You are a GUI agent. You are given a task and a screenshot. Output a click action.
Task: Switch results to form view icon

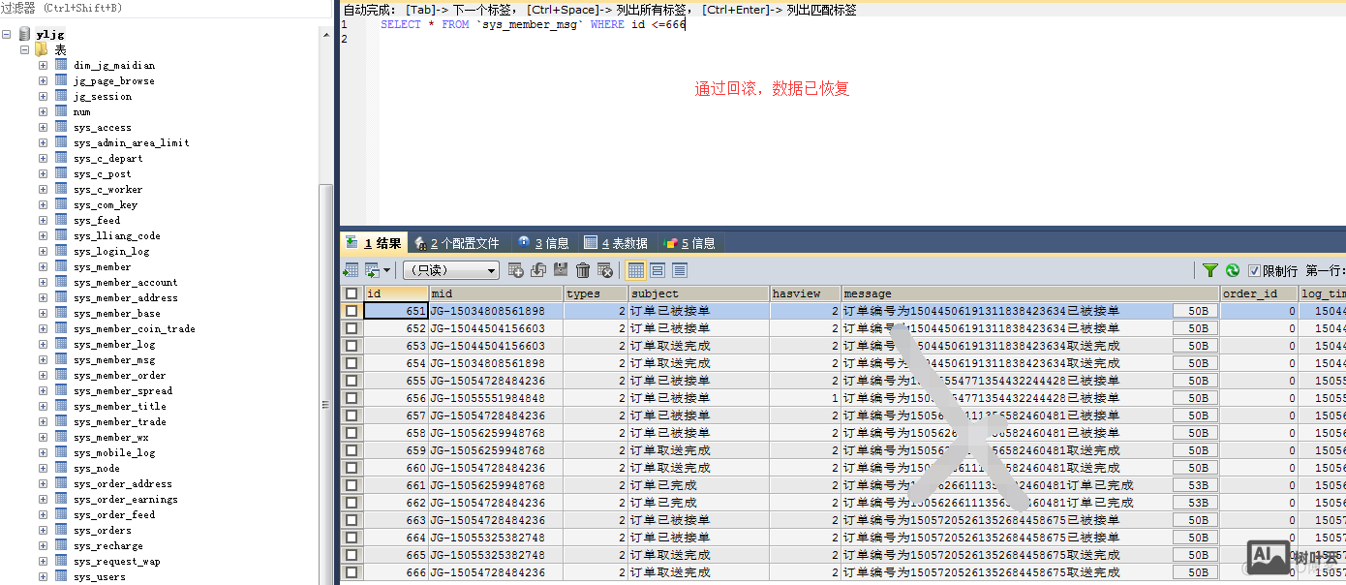[658, 270]
